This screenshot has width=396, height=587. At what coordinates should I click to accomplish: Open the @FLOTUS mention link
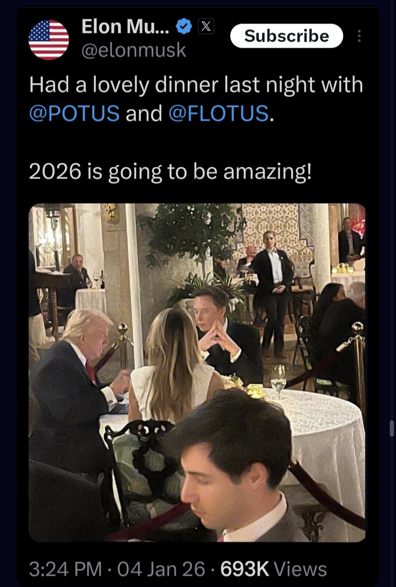219,113
